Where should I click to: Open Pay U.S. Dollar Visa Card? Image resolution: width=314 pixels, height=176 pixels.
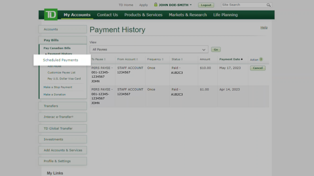coord(64,79)
